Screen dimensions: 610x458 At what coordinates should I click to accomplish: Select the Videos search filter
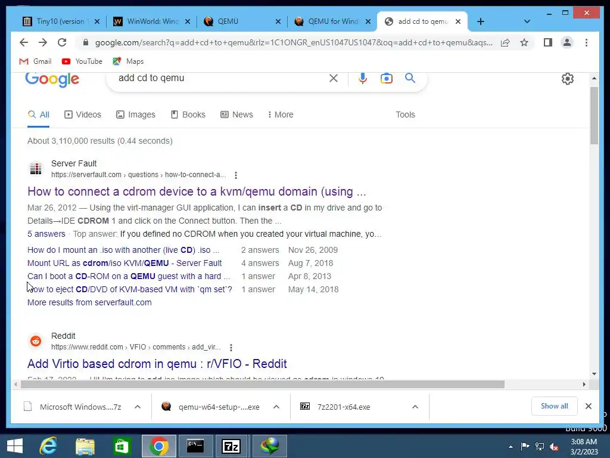(x=82, y=114)
